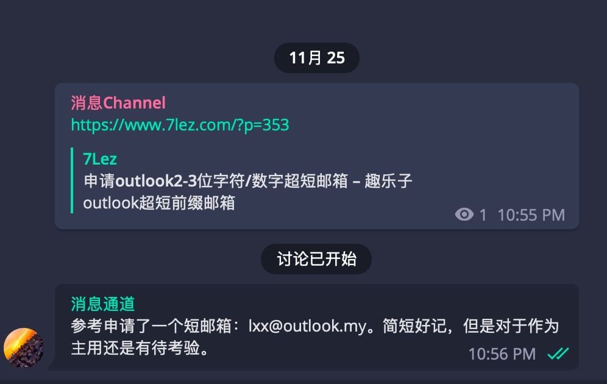The width and height of the screenshot is (607, 384).
Task: Click the eye views icon
Action: point(464,214)
